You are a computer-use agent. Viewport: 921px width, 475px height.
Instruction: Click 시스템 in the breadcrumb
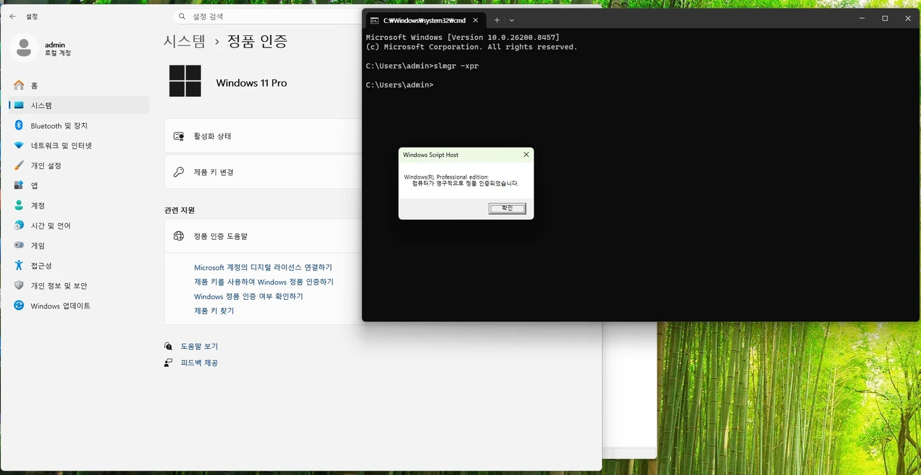[184, 41]
